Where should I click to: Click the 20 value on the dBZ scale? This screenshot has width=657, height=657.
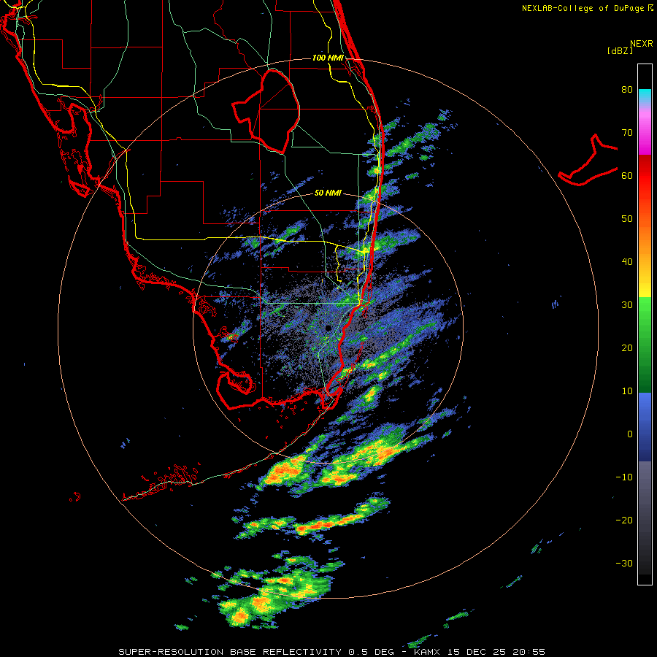click(x=627, y=348)
